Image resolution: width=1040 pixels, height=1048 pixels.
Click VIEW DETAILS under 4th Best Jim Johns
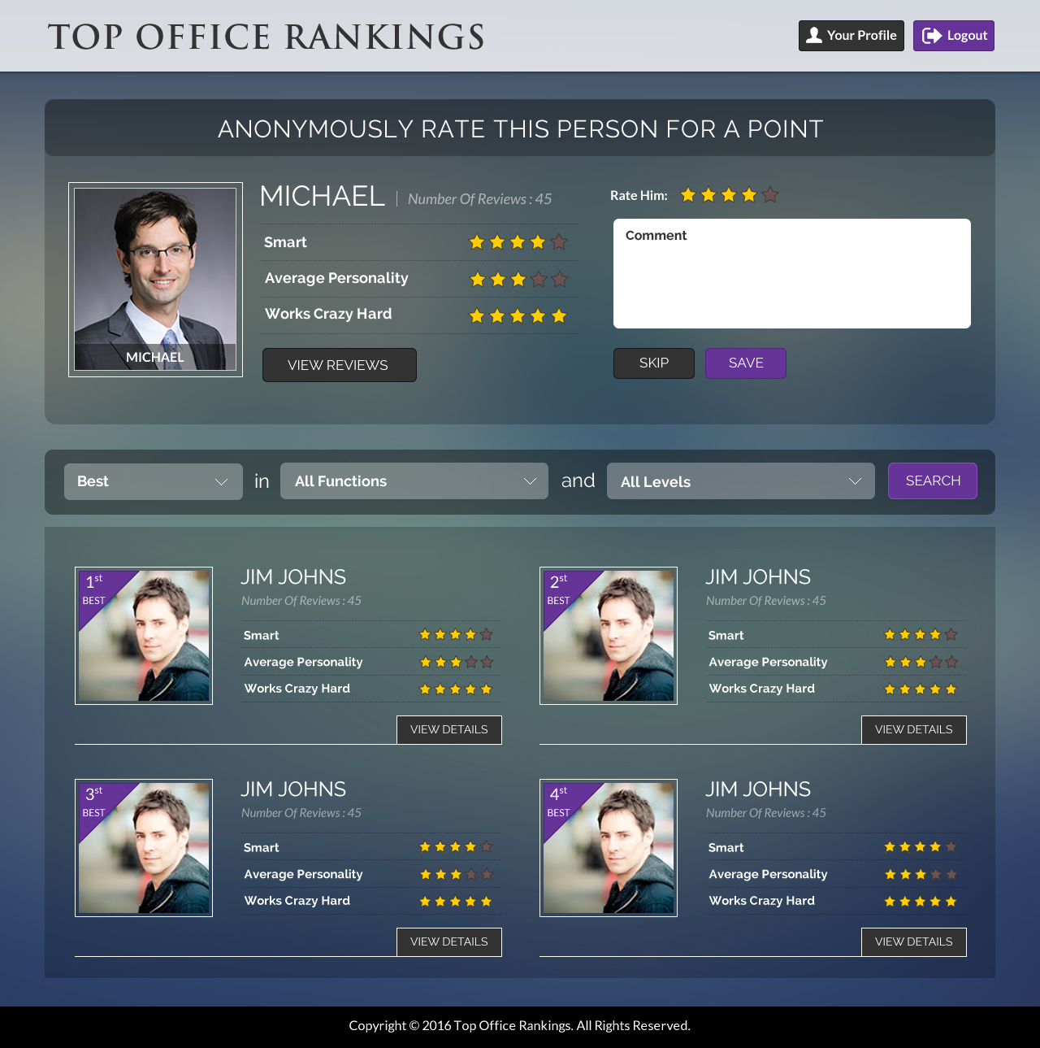point(913,941)
